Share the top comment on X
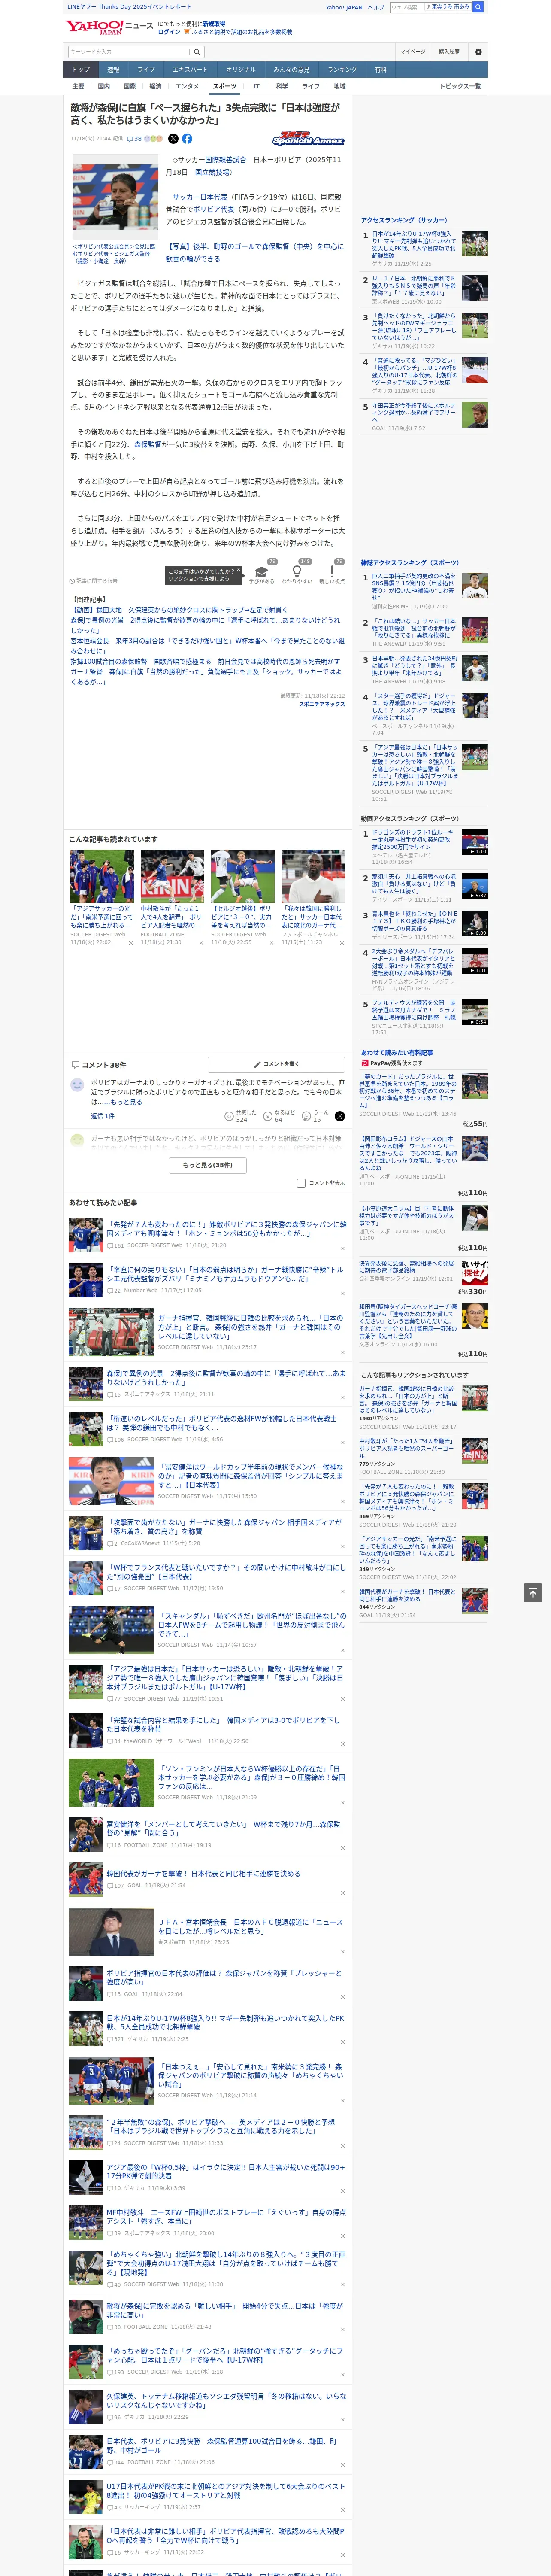The image size is (551, 2576). pos(339,1116)
